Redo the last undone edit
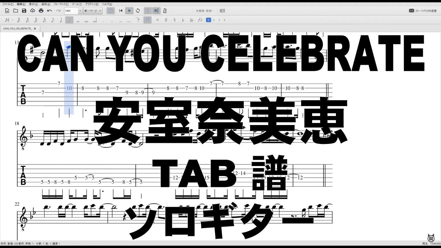 58,11
